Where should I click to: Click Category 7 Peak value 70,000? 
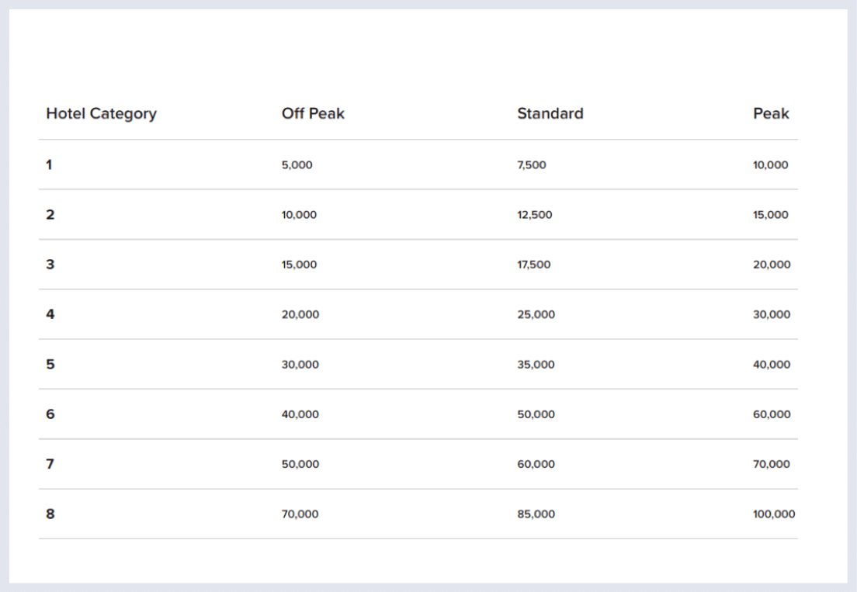[x=771, y=465]
